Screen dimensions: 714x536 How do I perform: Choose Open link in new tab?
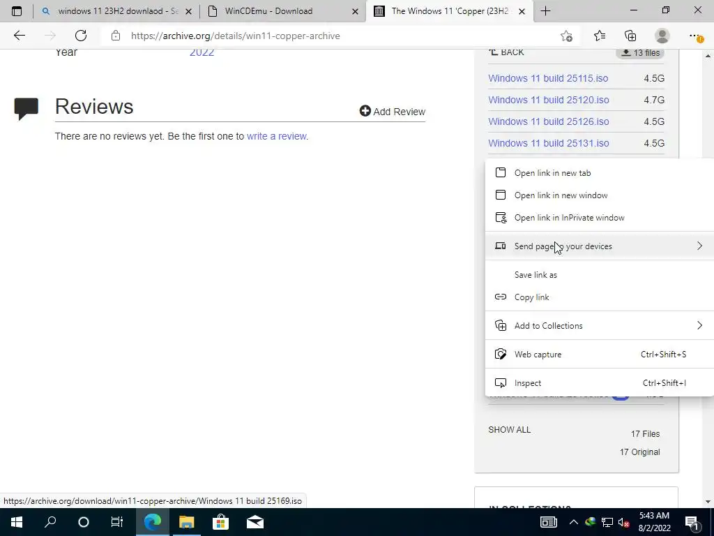point(599,173)
